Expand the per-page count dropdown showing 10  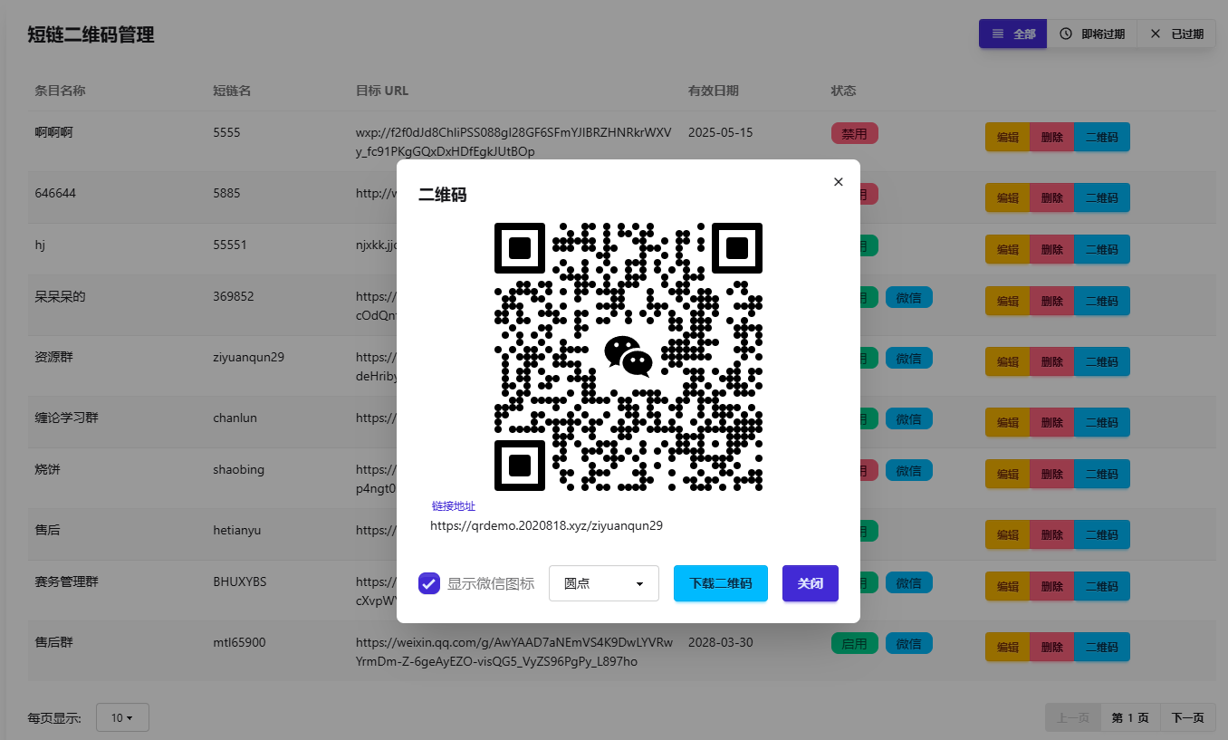point(122,717)
